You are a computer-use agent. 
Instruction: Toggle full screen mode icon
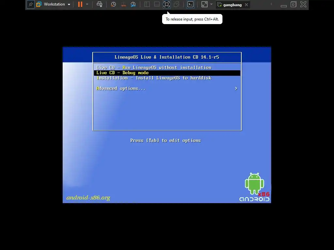click(x=167, y=4)
